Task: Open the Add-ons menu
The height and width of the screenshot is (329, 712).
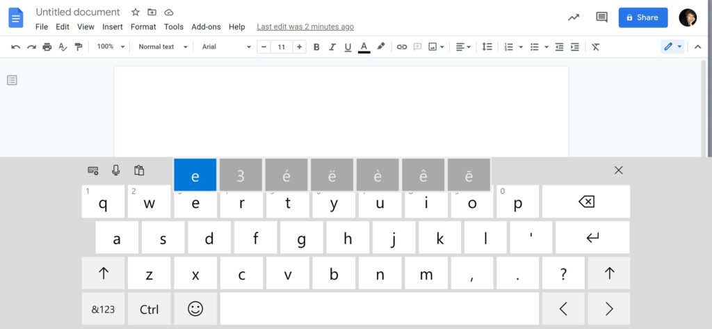Action: click(x=206, y=27)
